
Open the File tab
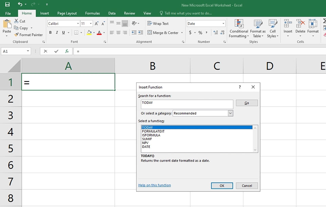[x=8, y=13]
